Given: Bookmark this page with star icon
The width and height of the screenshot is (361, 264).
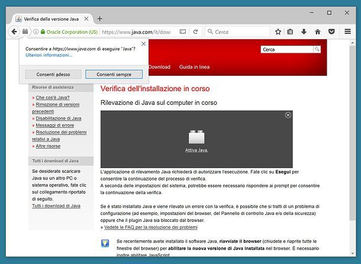Looking at the screenshot, I should click(x=278, y=31).
